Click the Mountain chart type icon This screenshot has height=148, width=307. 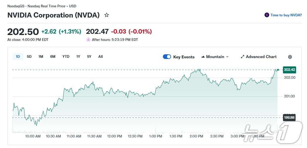pyautogui.click(x=203, y=57)
